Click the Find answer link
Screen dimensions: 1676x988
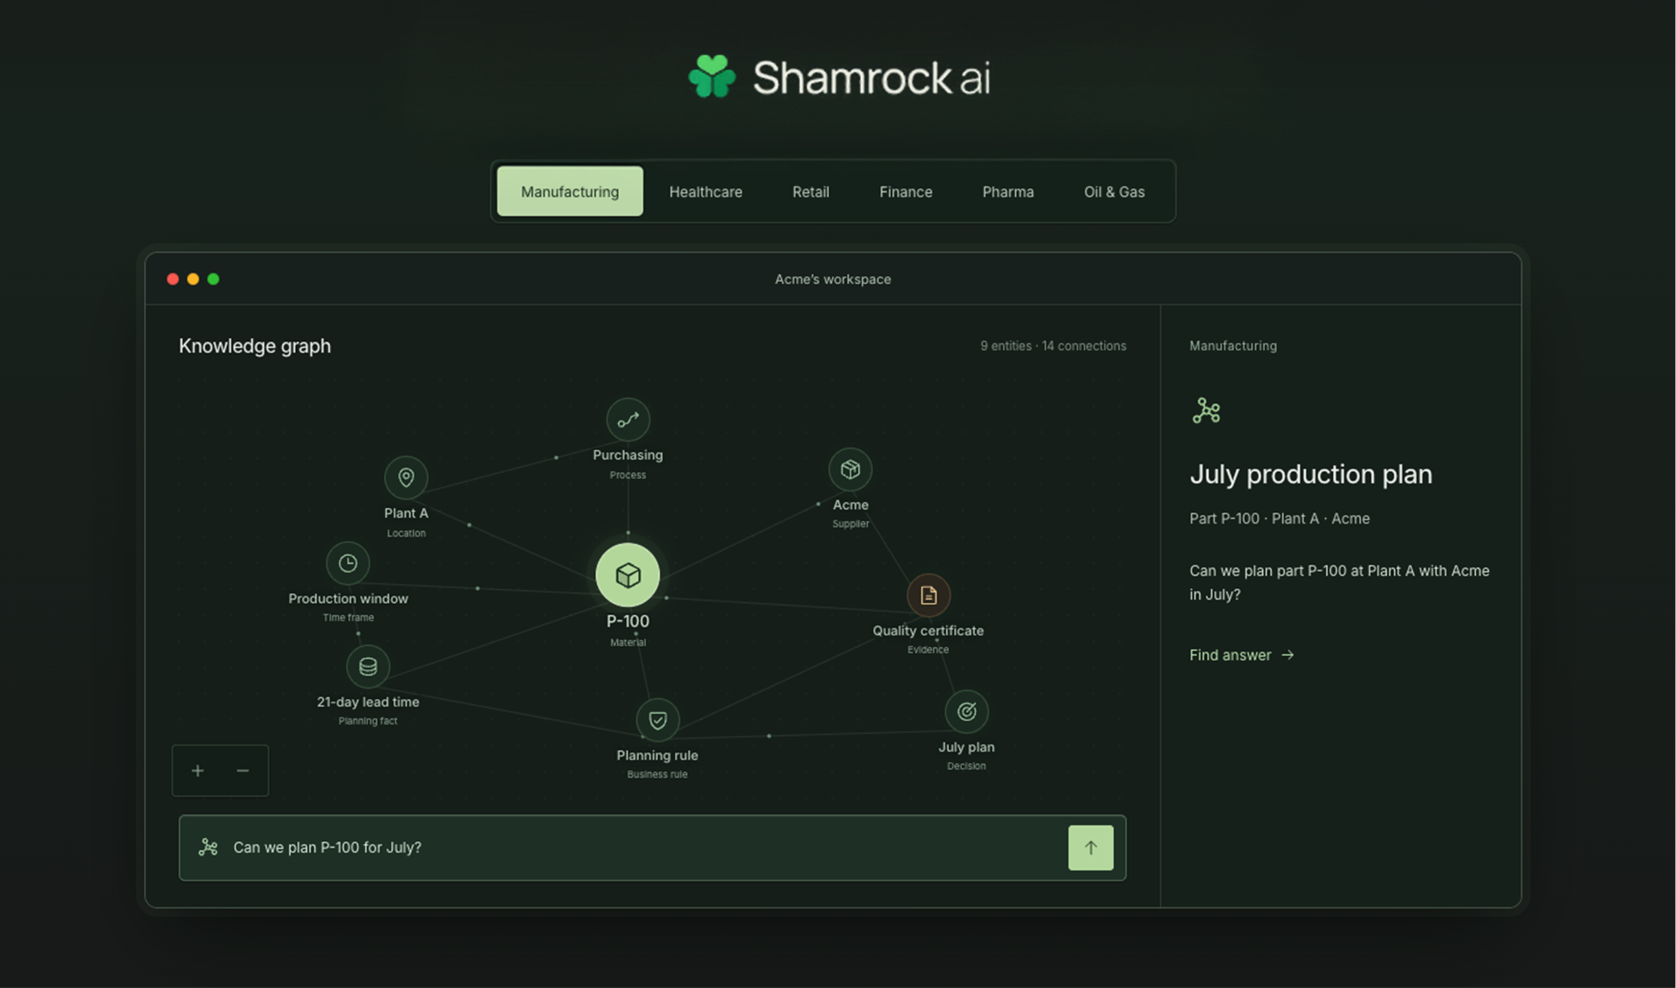1241,655
